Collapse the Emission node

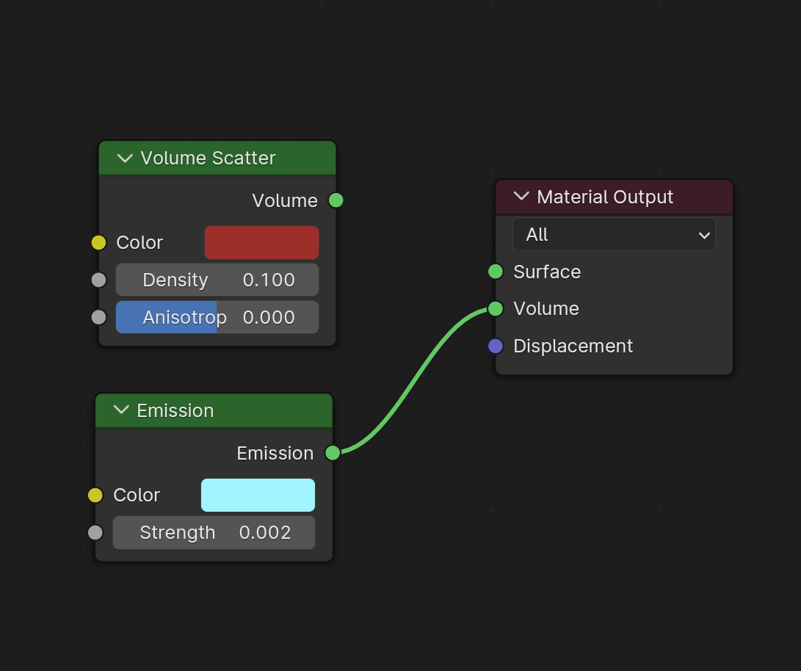(x=122, y=410)
